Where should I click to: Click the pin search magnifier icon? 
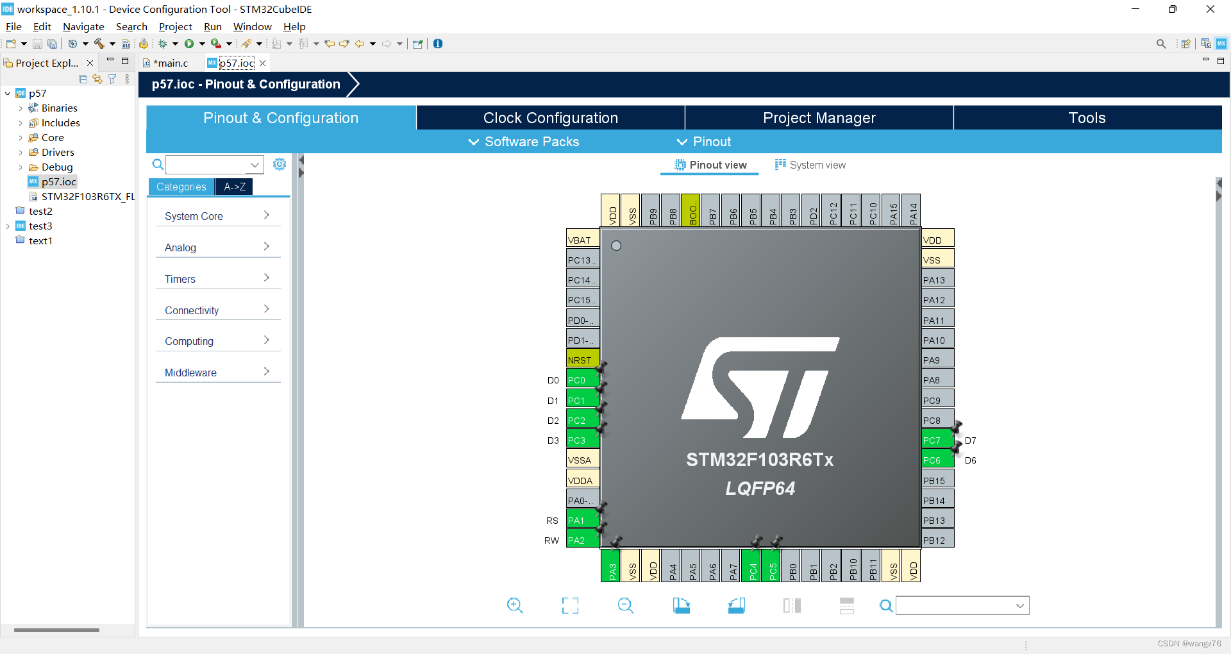click(886, 606)
